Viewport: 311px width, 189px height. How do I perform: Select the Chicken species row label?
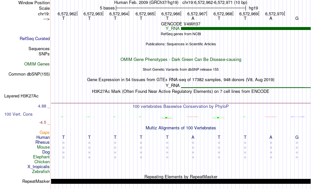pyautogui.click(x=42, y=162)
